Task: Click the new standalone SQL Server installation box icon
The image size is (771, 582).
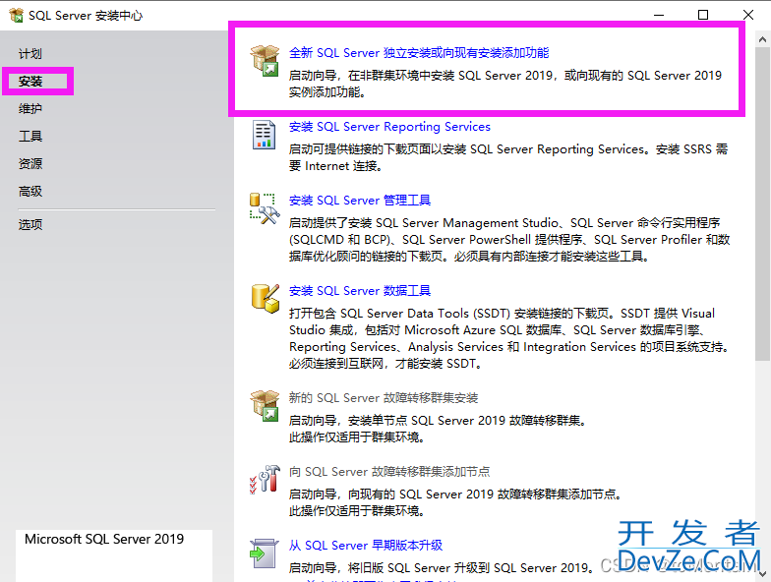Action: click(265, 61)
